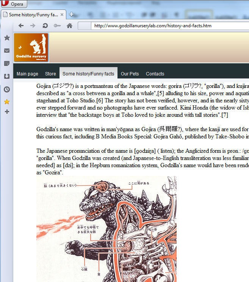Open History panel in sidebar
Viewport: 249px width, 282px height.
point(7,89)
